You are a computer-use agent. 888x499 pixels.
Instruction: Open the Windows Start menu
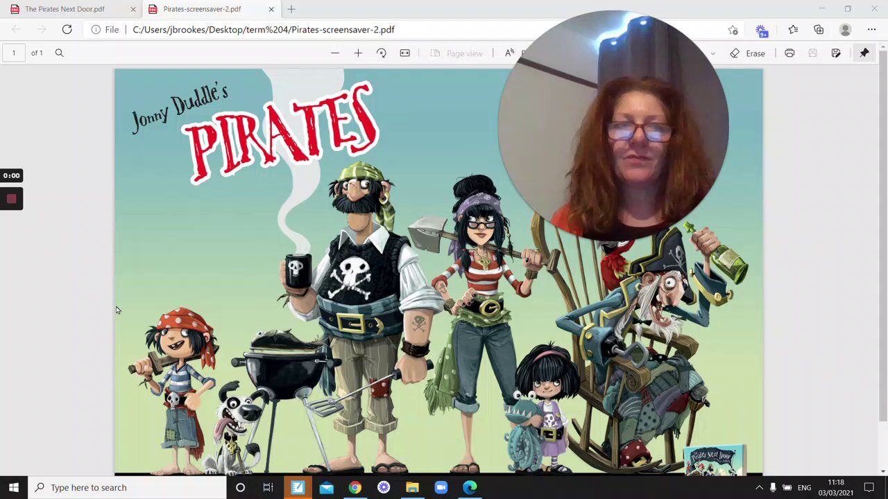[14, 487]
